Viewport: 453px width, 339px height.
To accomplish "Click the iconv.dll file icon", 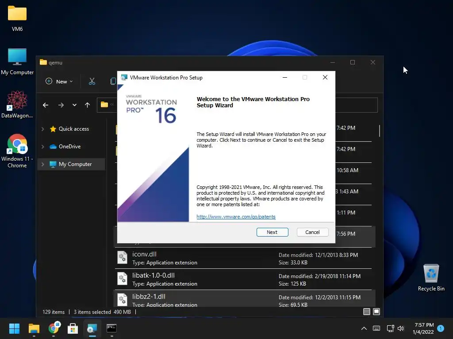I will tap(122, 257).
